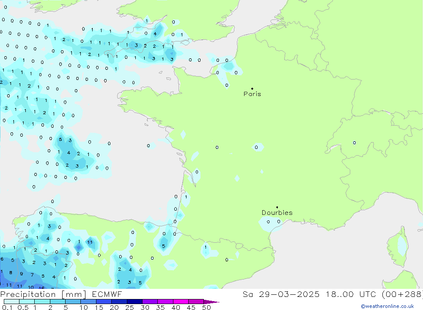The image size is (423, 310).
Task: Click the 'Precipitation [mm]' title text
Action: (43, 294)
